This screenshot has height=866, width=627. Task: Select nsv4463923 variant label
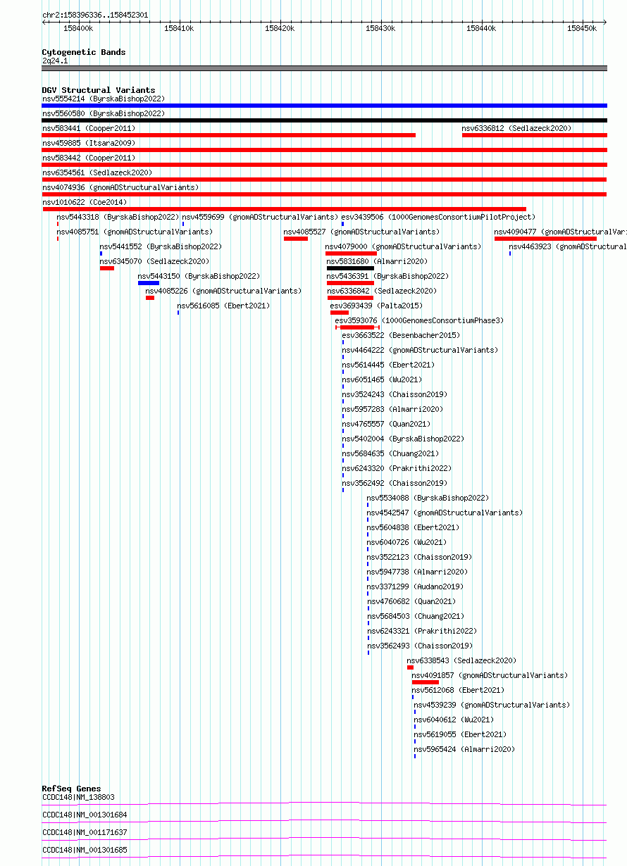568,247
